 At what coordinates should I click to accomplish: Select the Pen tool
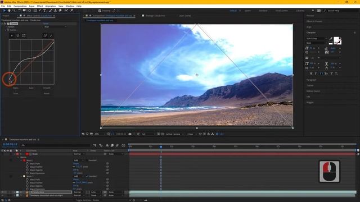coord(40,11)
